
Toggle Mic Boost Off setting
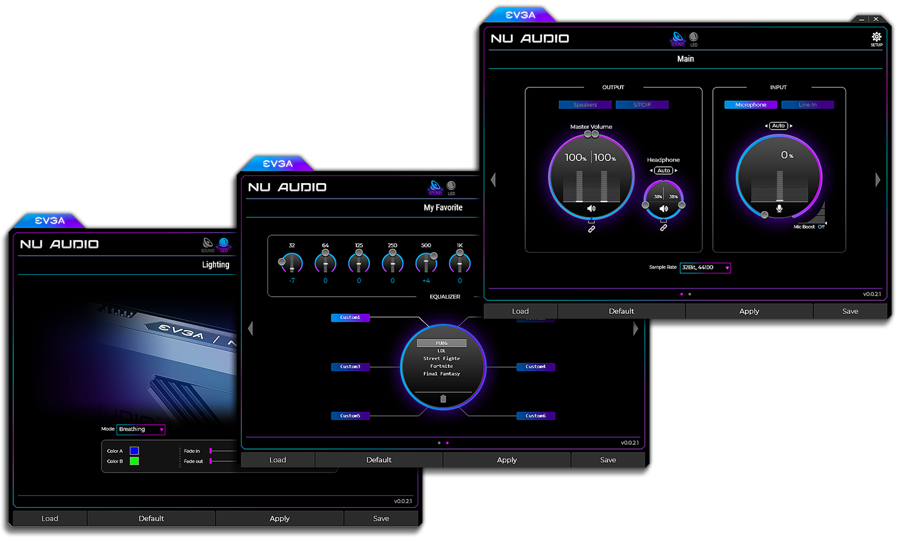821,227
